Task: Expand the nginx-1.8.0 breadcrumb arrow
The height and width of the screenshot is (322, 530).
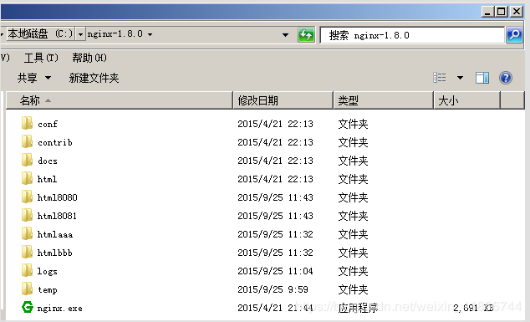Action: coord(150,34)
